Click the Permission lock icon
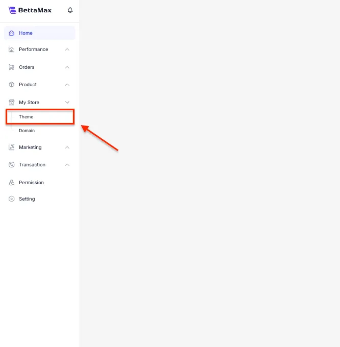Screen dimensions: 340x347 tap(12, 183)
